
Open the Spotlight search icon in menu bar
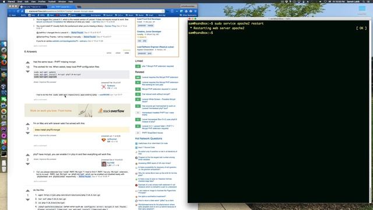pos(364,1)
